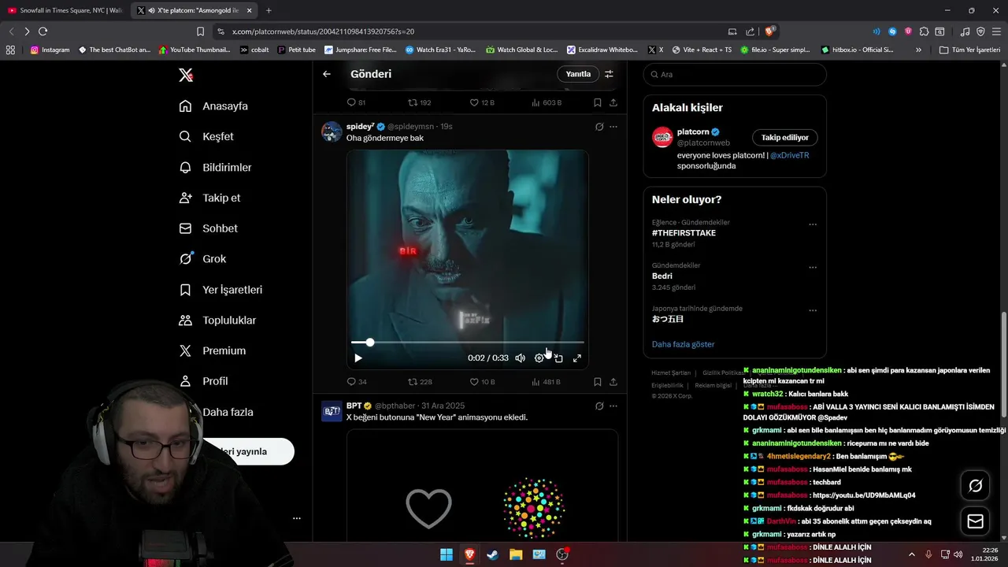This screenshot has width=1008, height=567.
Task: Reload the page
Action: pos(43,31)
